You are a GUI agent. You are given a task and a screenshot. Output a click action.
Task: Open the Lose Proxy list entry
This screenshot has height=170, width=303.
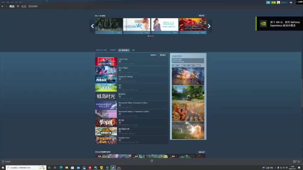(131, 61)
